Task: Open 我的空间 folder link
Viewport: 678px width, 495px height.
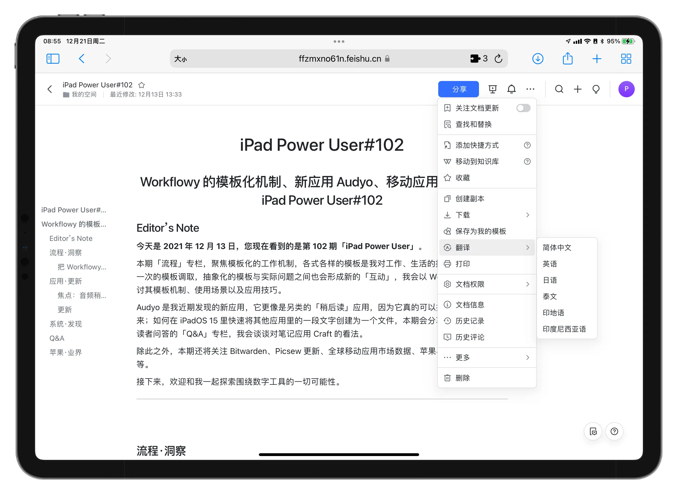Action: (x=80, y=94)
